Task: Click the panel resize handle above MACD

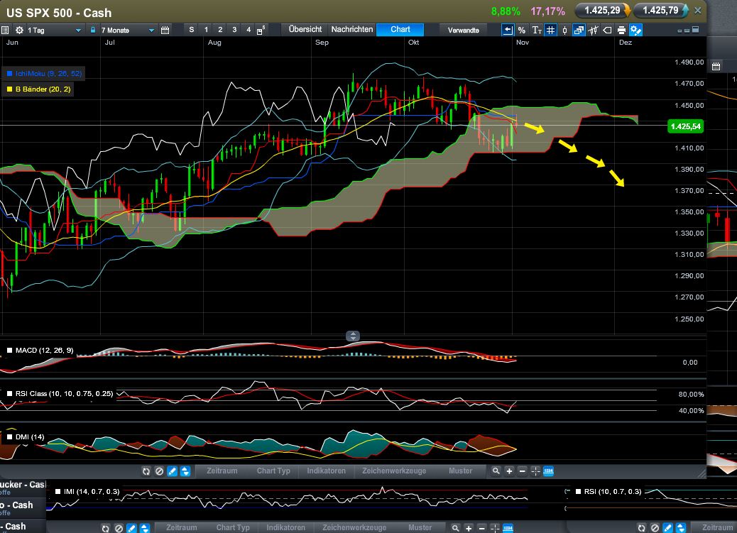Action: coord(352,336)
